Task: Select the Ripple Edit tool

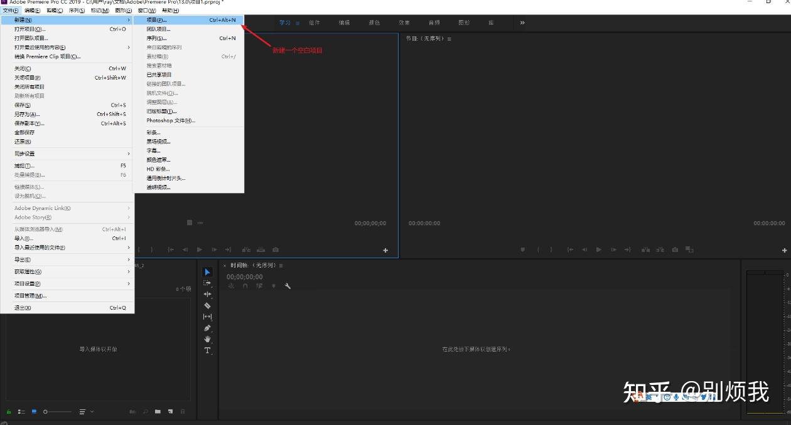Action: pos(208,294)
